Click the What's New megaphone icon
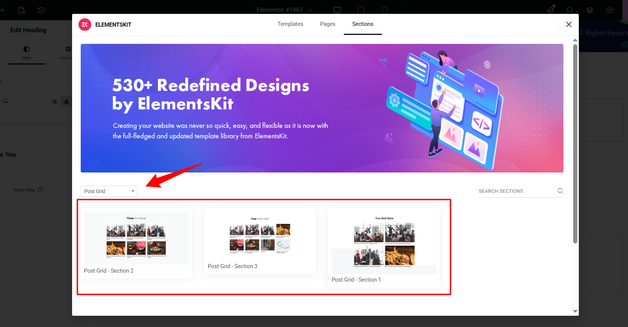The height and width of the screenshot is (327, 628). [x=551, y=10]
